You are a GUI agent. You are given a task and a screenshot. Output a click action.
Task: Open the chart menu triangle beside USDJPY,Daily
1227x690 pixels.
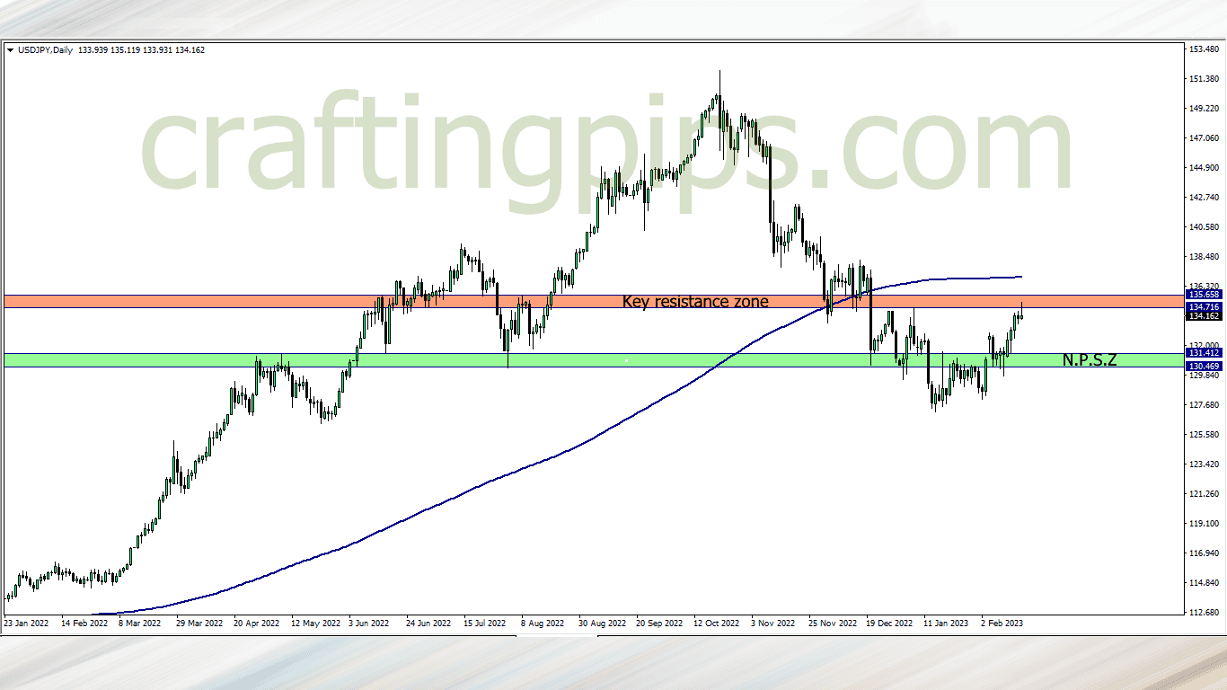point(10,50)
